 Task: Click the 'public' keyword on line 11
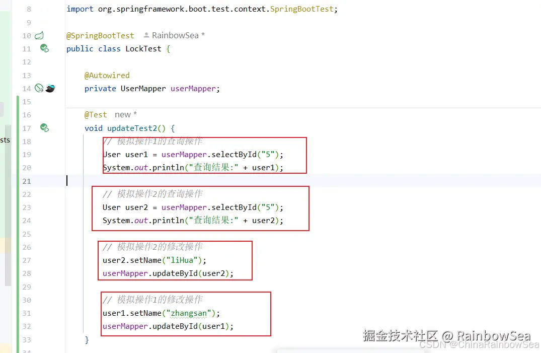[80, 49]
